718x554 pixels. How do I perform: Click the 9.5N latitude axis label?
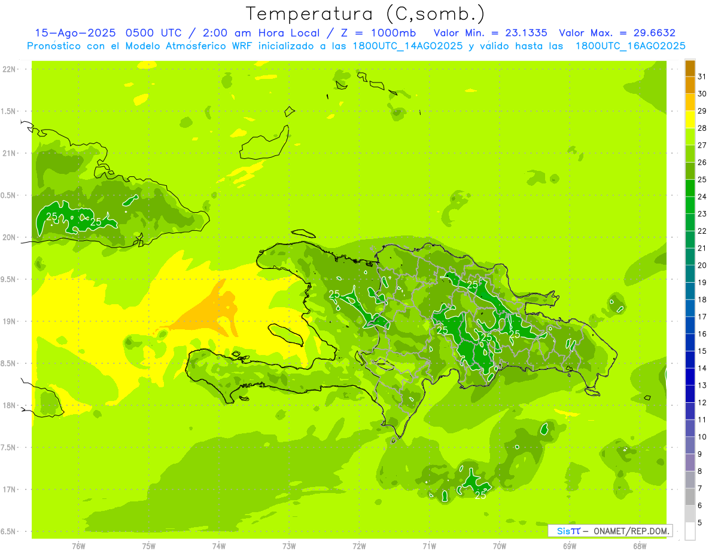9,280
